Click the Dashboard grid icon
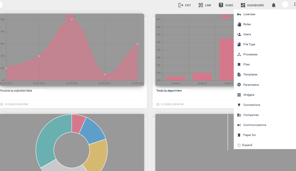296x171 pixels. click(x=243, y=5)
